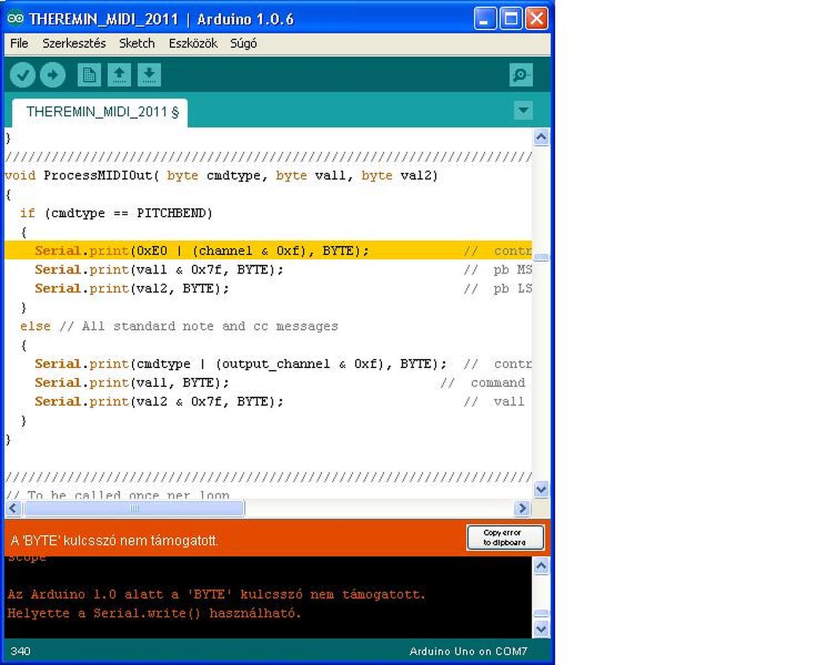Click the console scroll up arrow
This screenshot has width=836, height=665.
(541, 566)
